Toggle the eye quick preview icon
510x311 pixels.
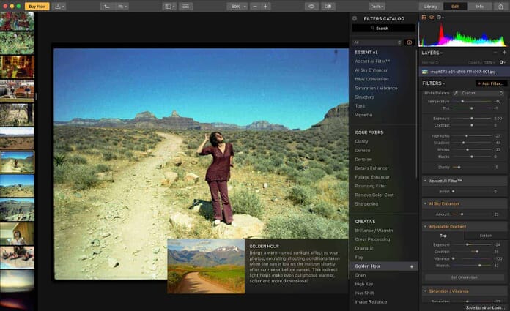click(x=311, y=6)
